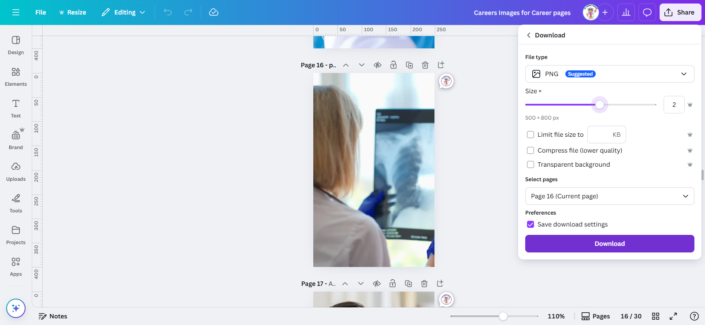Switch to grid view of pages
The image size is (705, 325).
click(656, 316)
